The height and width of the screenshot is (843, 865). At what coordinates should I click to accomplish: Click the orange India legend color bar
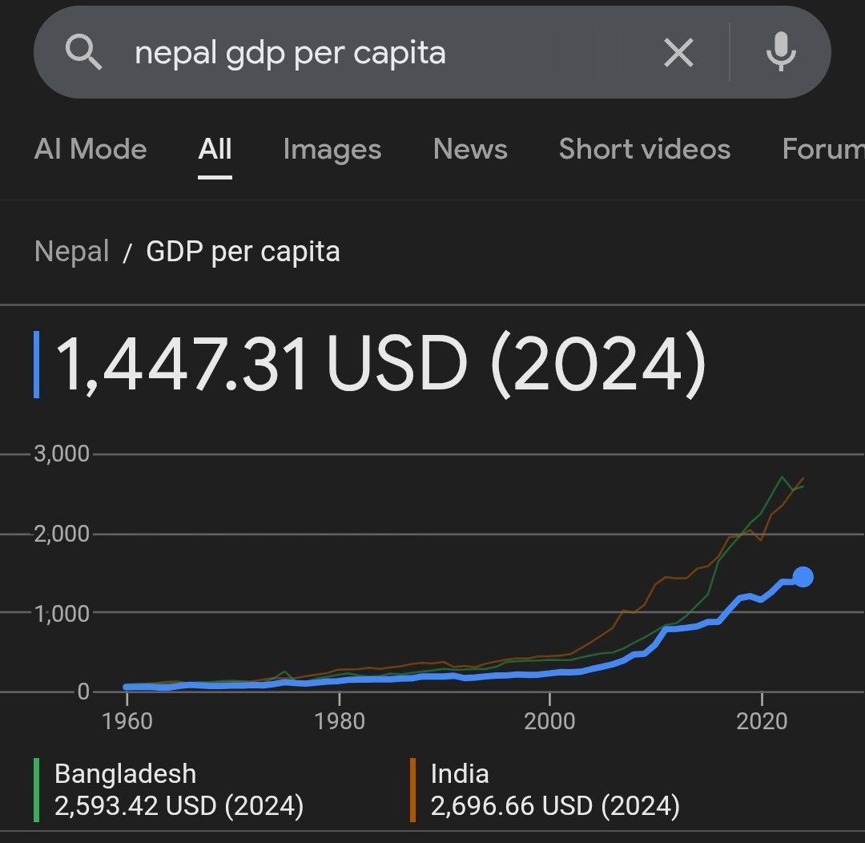point(413,789)
